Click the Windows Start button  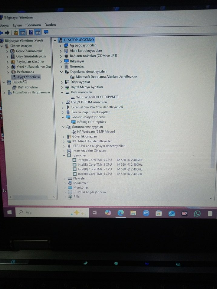9,212
